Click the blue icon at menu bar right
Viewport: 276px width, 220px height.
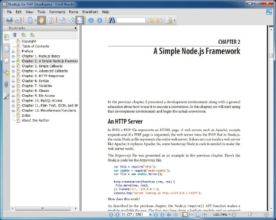[269, 12]
